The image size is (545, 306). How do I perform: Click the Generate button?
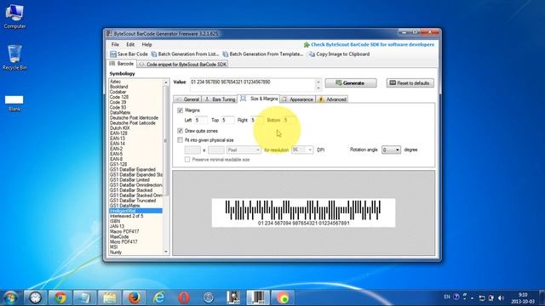351,83
